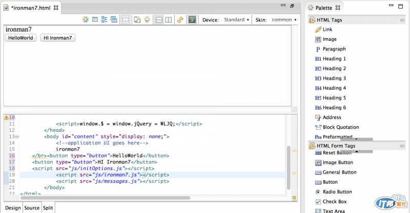Close the ironman7.html tab
Image resolution: width=410 pixels, height=213 pixels.
[x=56, y=8]
